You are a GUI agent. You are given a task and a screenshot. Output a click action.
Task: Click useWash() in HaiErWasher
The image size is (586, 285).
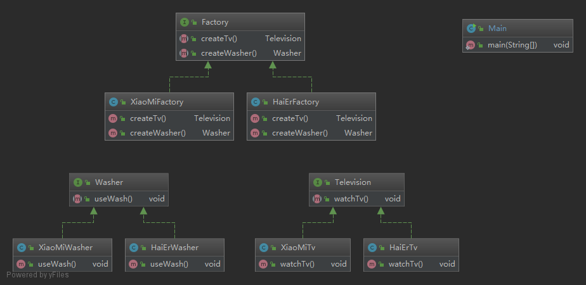point(169,263)
